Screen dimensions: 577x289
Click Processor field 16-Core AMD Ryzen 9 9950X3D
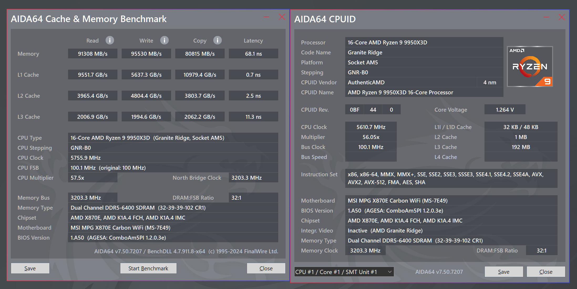point(424,42)
